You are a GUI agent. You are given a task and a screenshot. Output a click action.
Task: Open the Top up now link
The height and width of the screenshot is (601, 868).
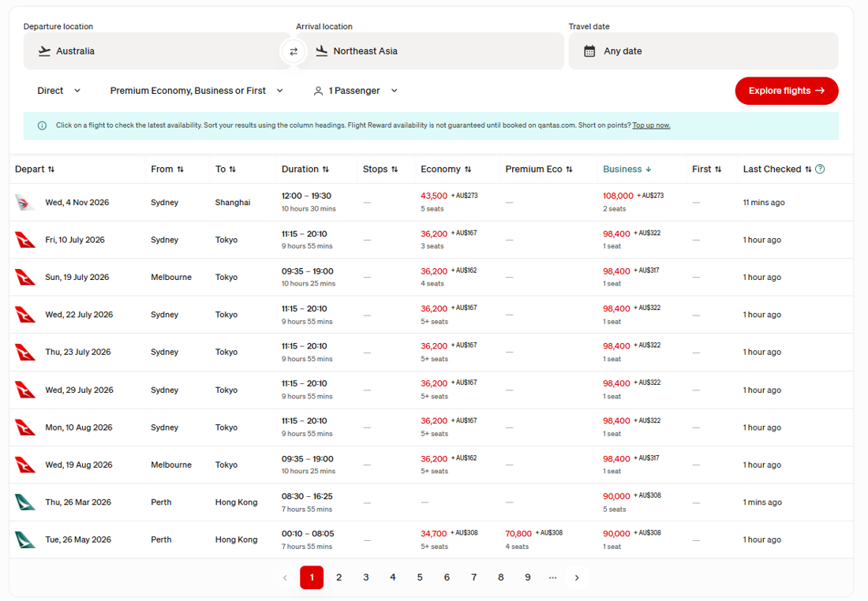coord(651,125)
